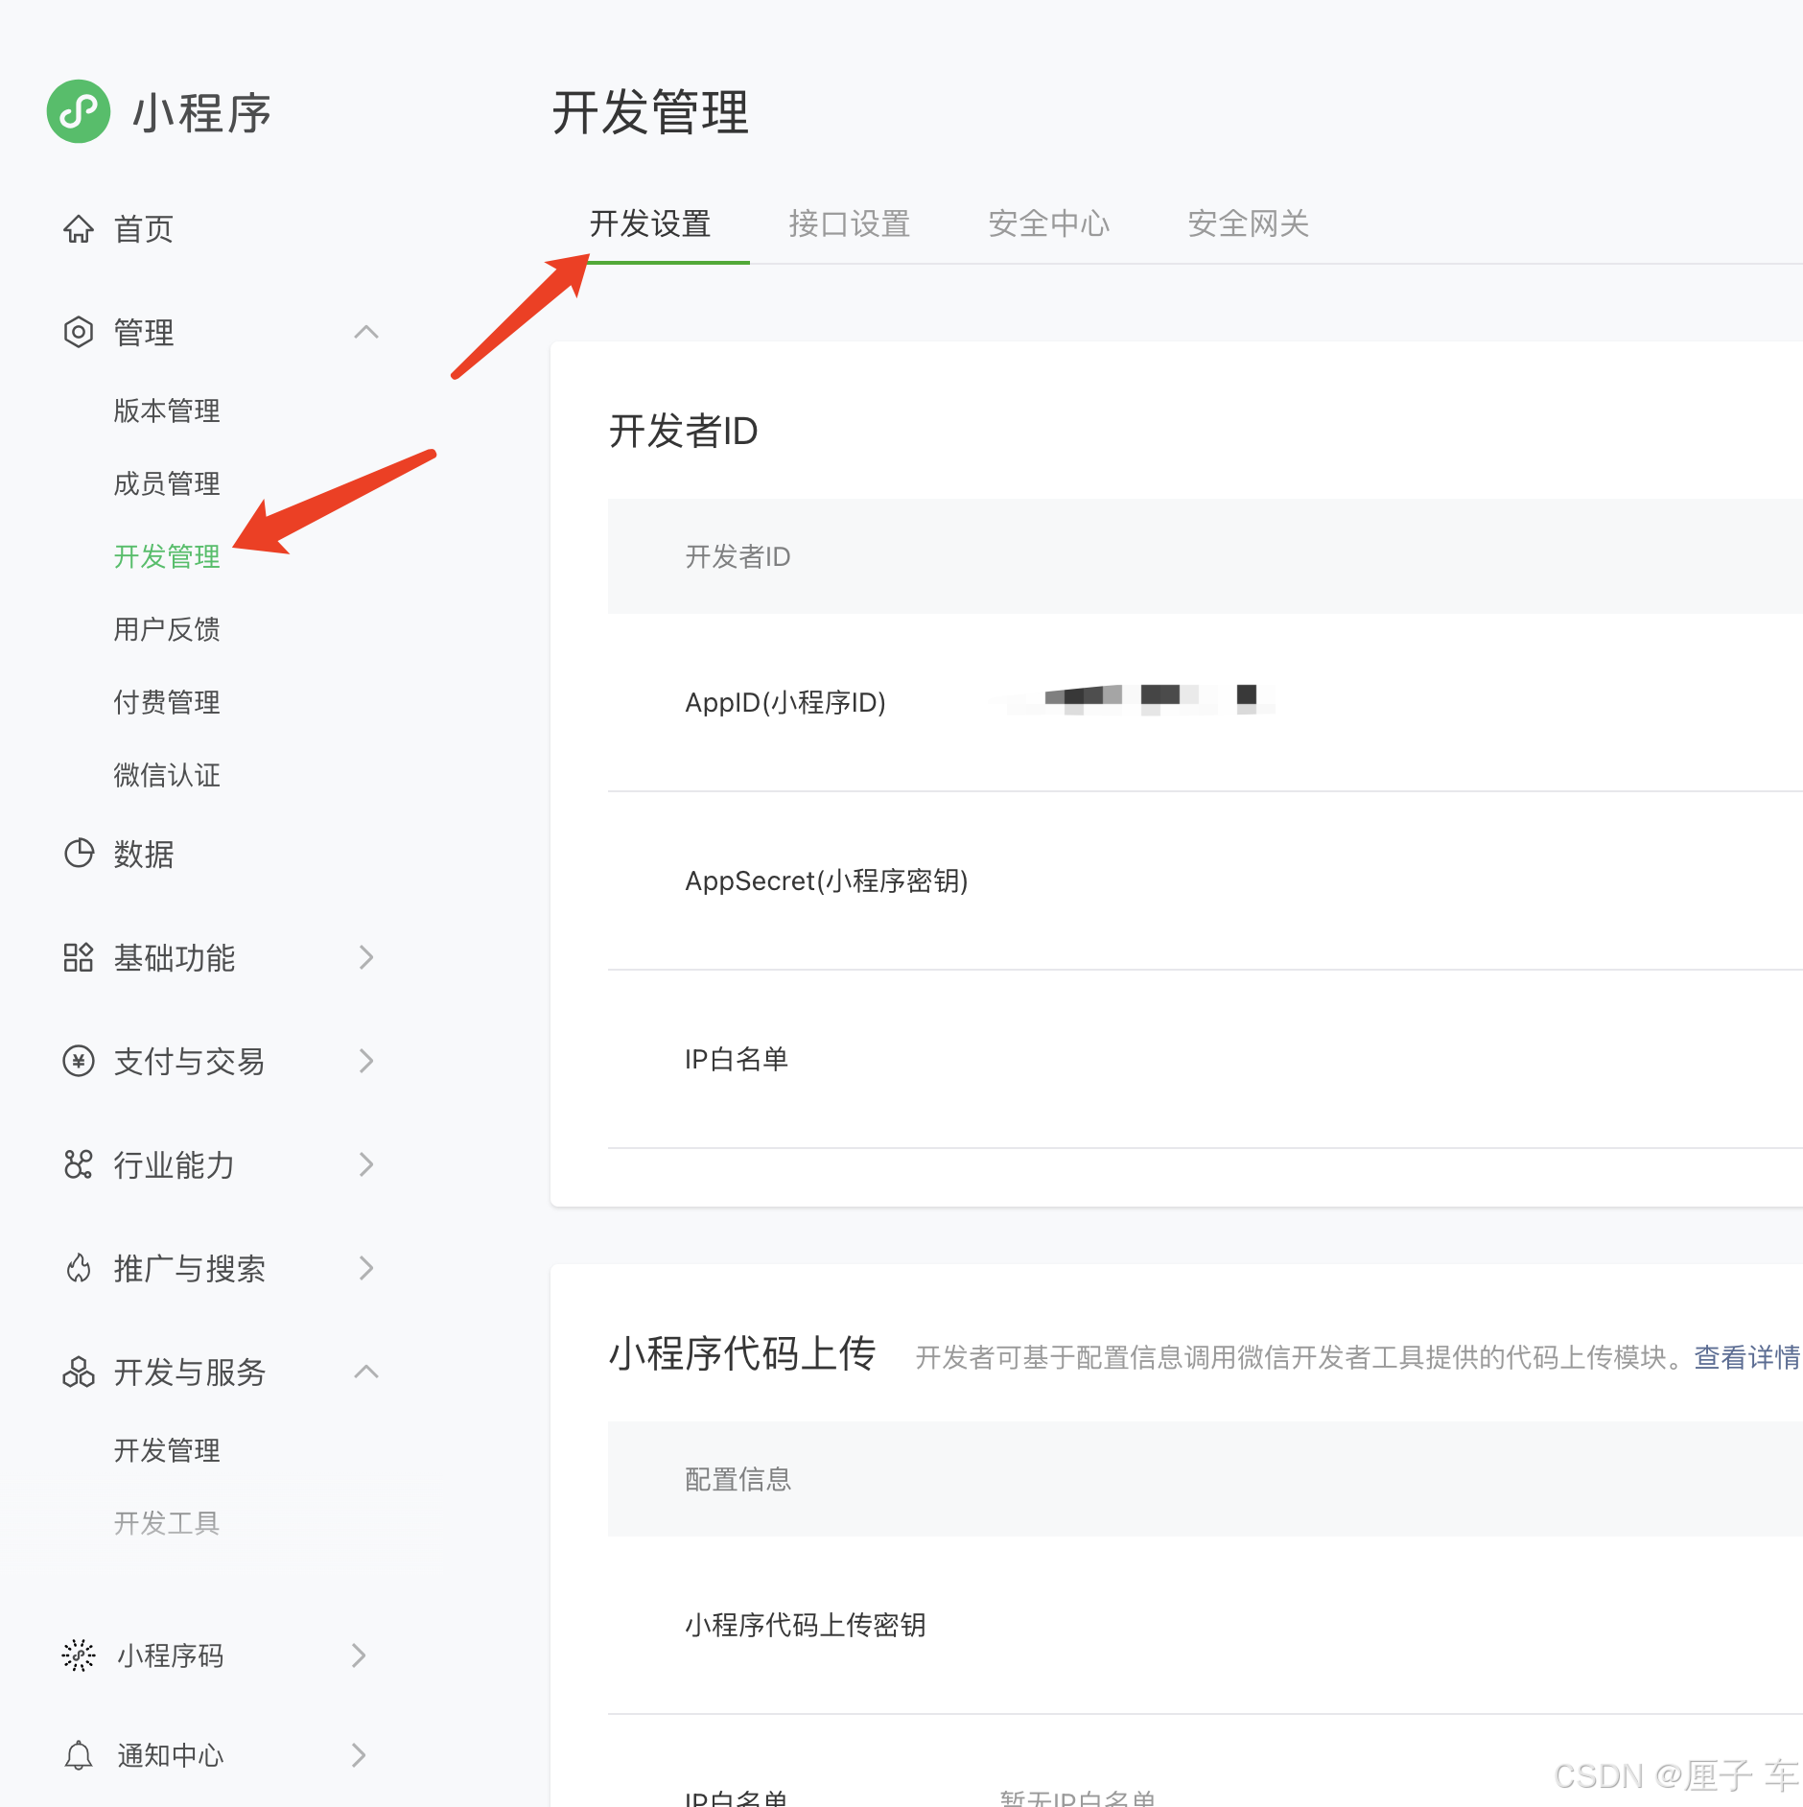The height and width of the screenshot is (1807, 1803).
Task: Click the grid icon beside 基础功能
Action: click(x=79, y=957)
